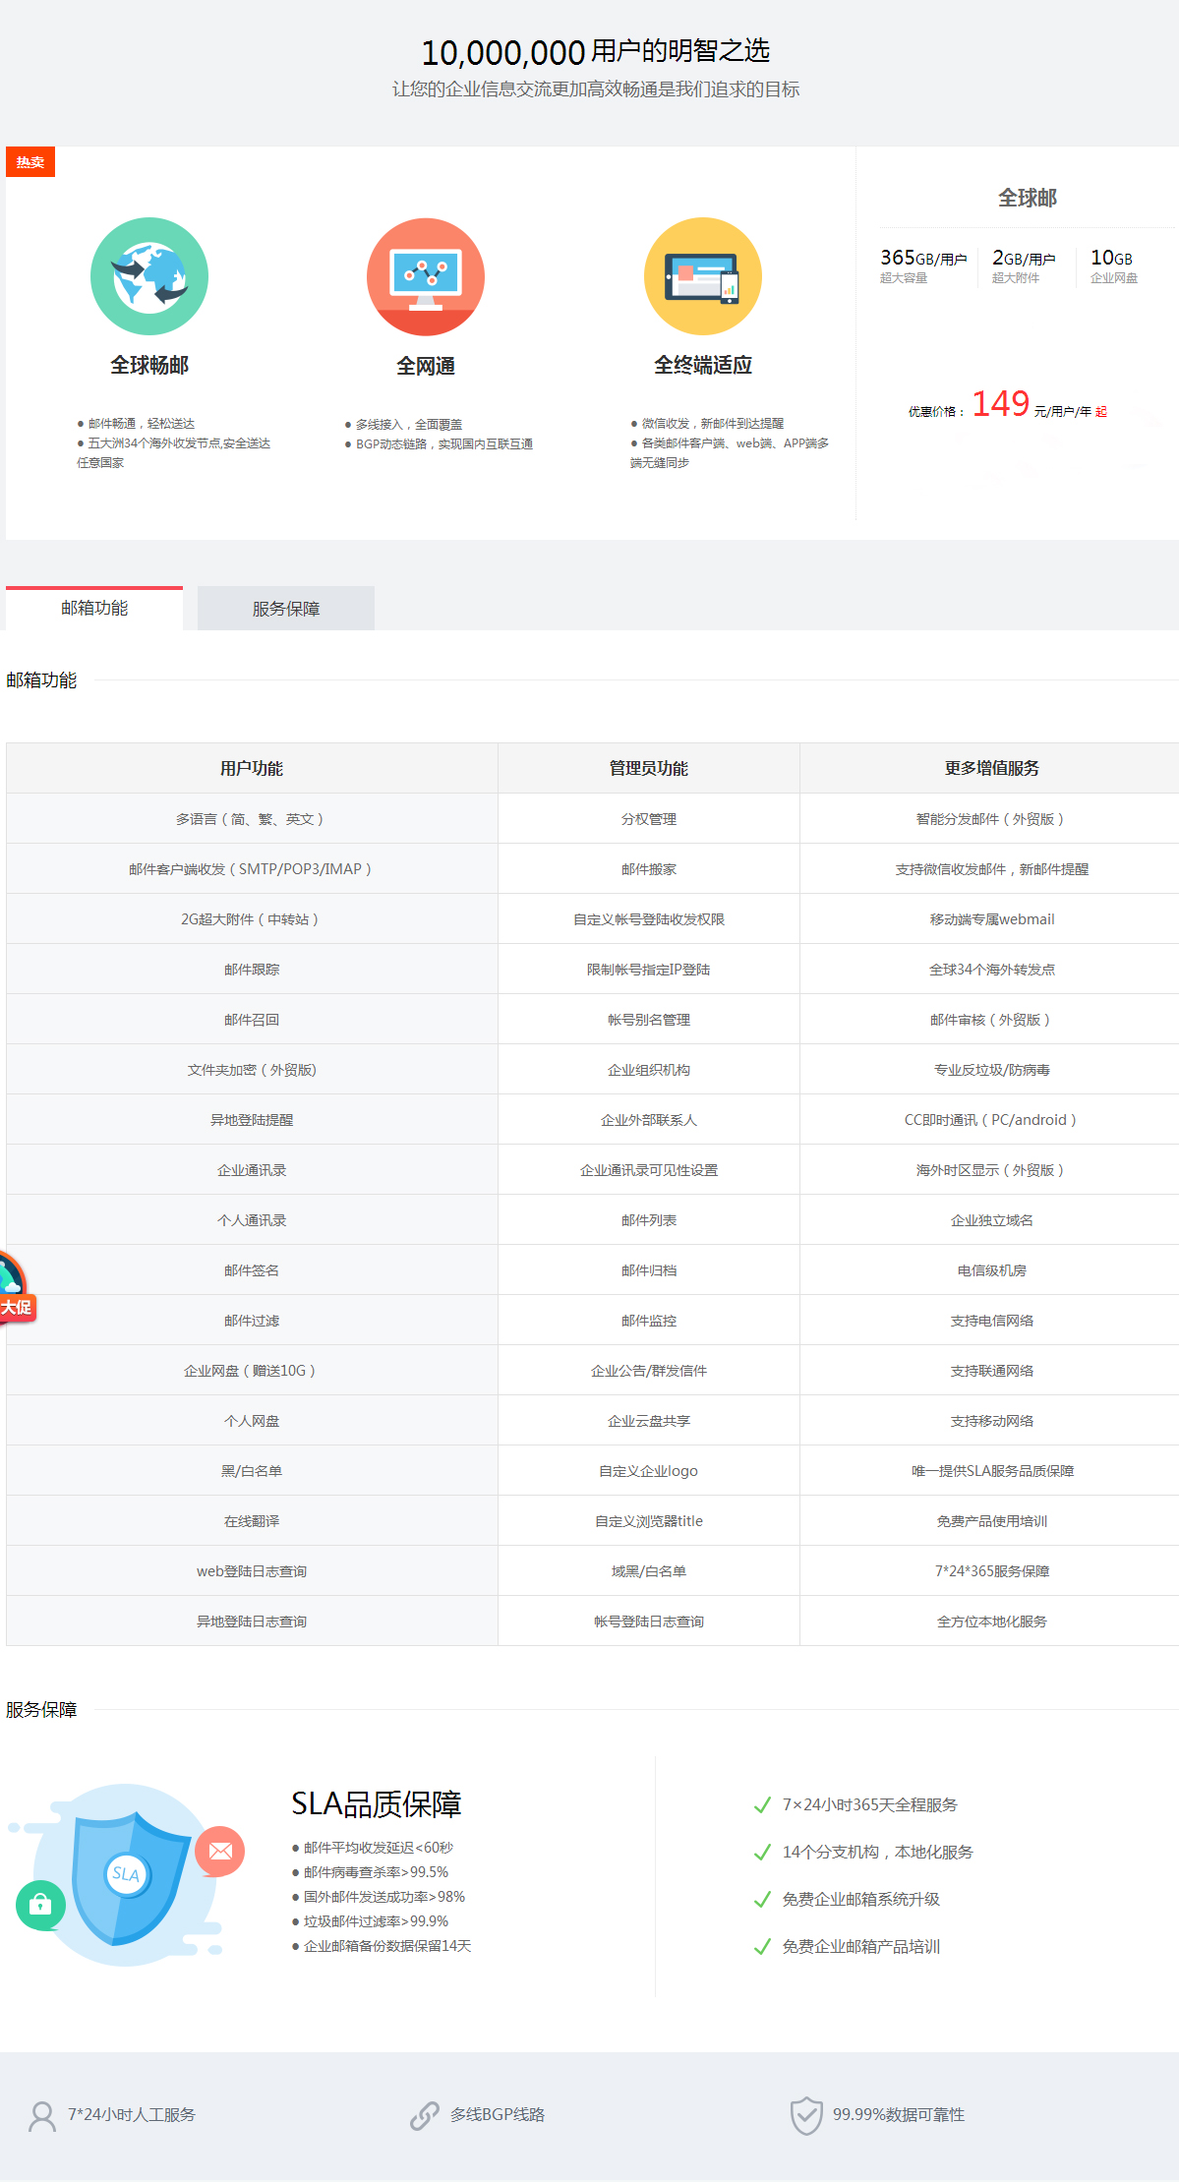Click the shield checkmark 99.99%数据可靠性 icon

tap(806, 2116)
